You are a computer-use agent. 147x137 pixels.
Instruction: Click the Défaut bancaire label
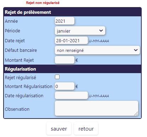[x=21, y=50]
